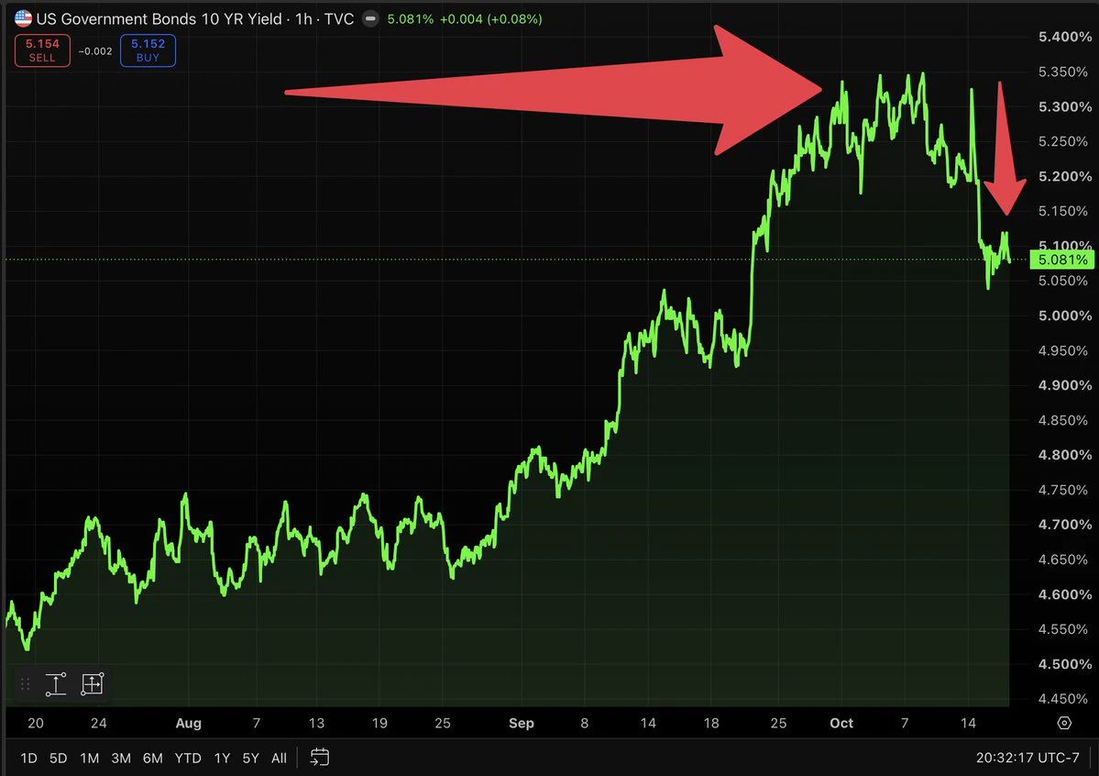Click the Sep date axis label
Image resolution: width=1099 pixels, height=776 pixels.
point(522,723)
